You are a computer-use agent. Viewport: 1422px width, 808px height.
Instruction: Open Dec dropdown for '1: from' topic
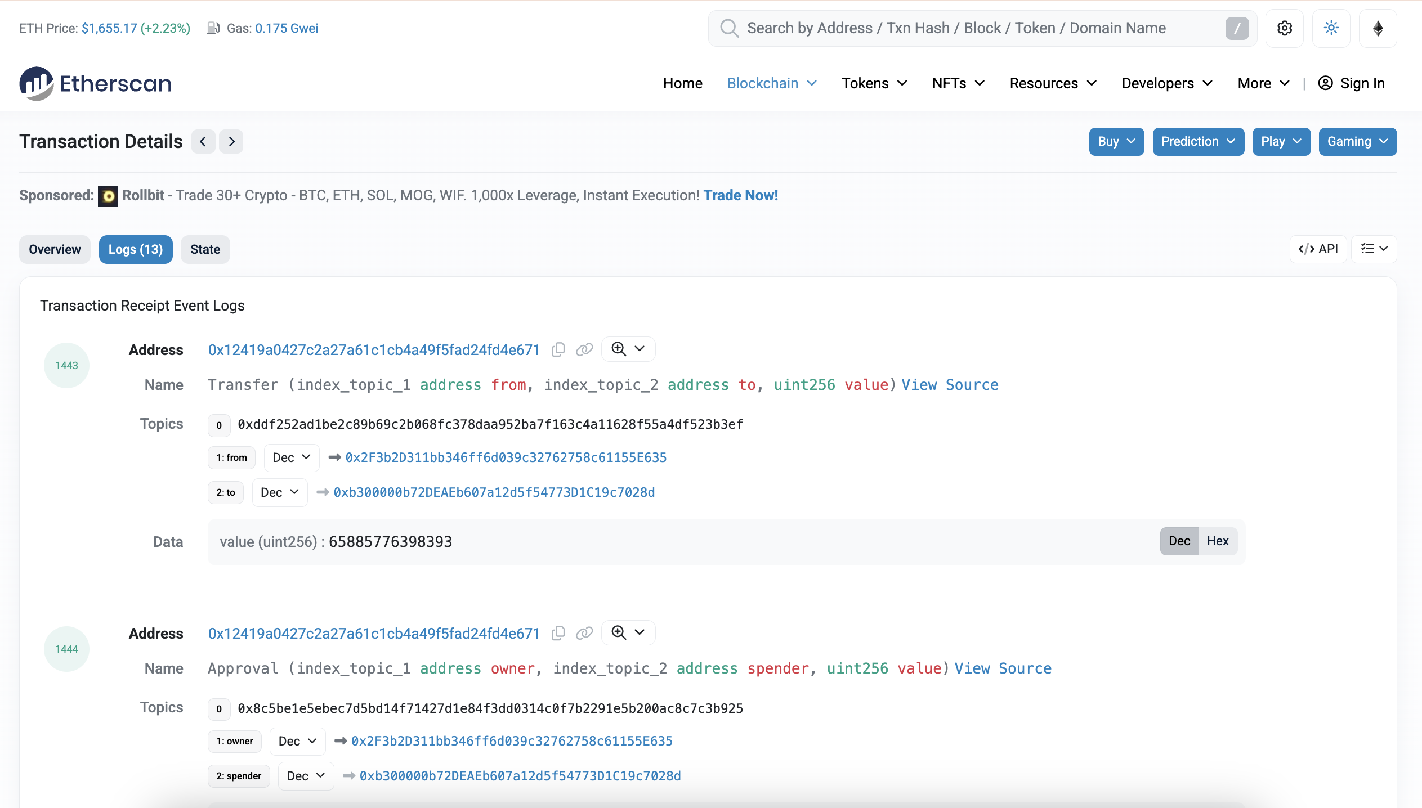click(x=292, y=457)
